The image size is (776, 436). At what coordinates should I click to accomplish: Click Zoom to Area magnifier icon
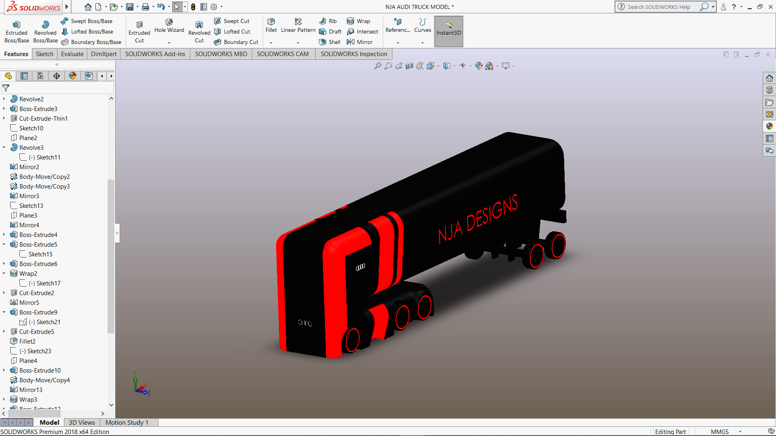pyautogui.click(x=388, y=66)
